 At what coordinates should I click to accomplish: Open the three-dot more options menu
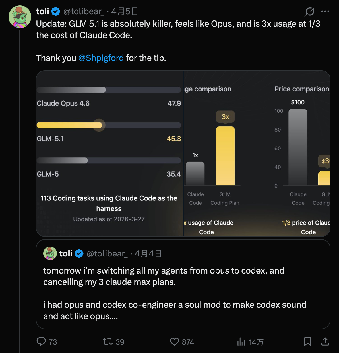pyautogui.click(x=325, y=11)
